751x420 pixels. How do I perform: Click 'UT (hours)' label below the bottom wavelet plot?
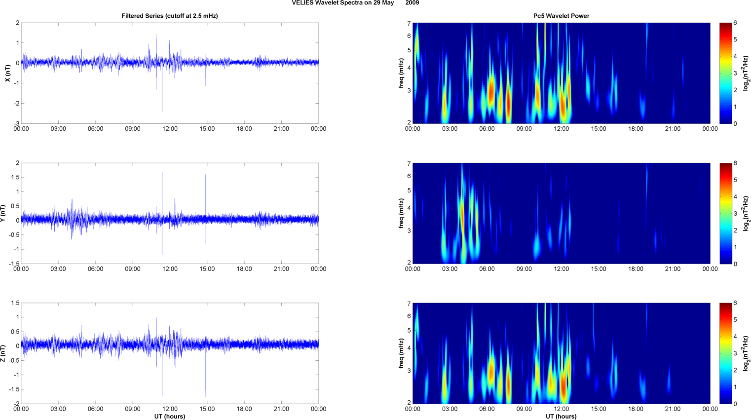pyautogui.click(x=561, y=416)
